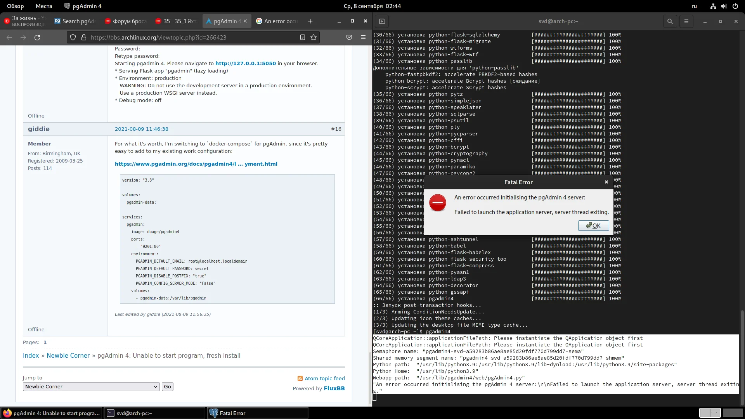Open the terminal hamburger menu
This screenshot has height=419, width=745.
pos(686,21)
